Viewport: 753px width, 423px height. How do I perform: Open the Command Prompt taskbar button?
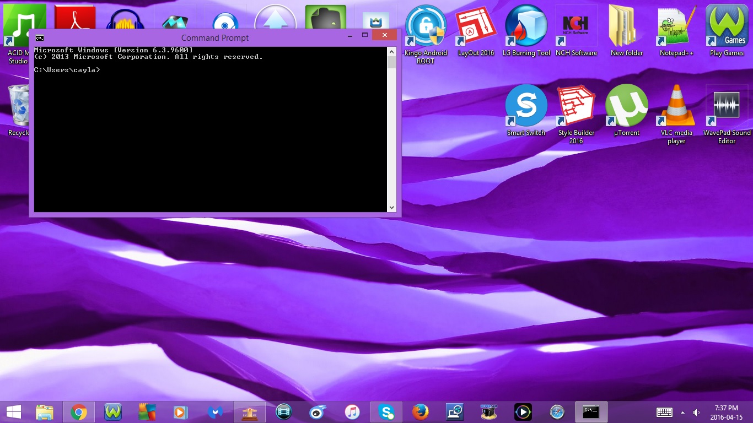point(591,412)
